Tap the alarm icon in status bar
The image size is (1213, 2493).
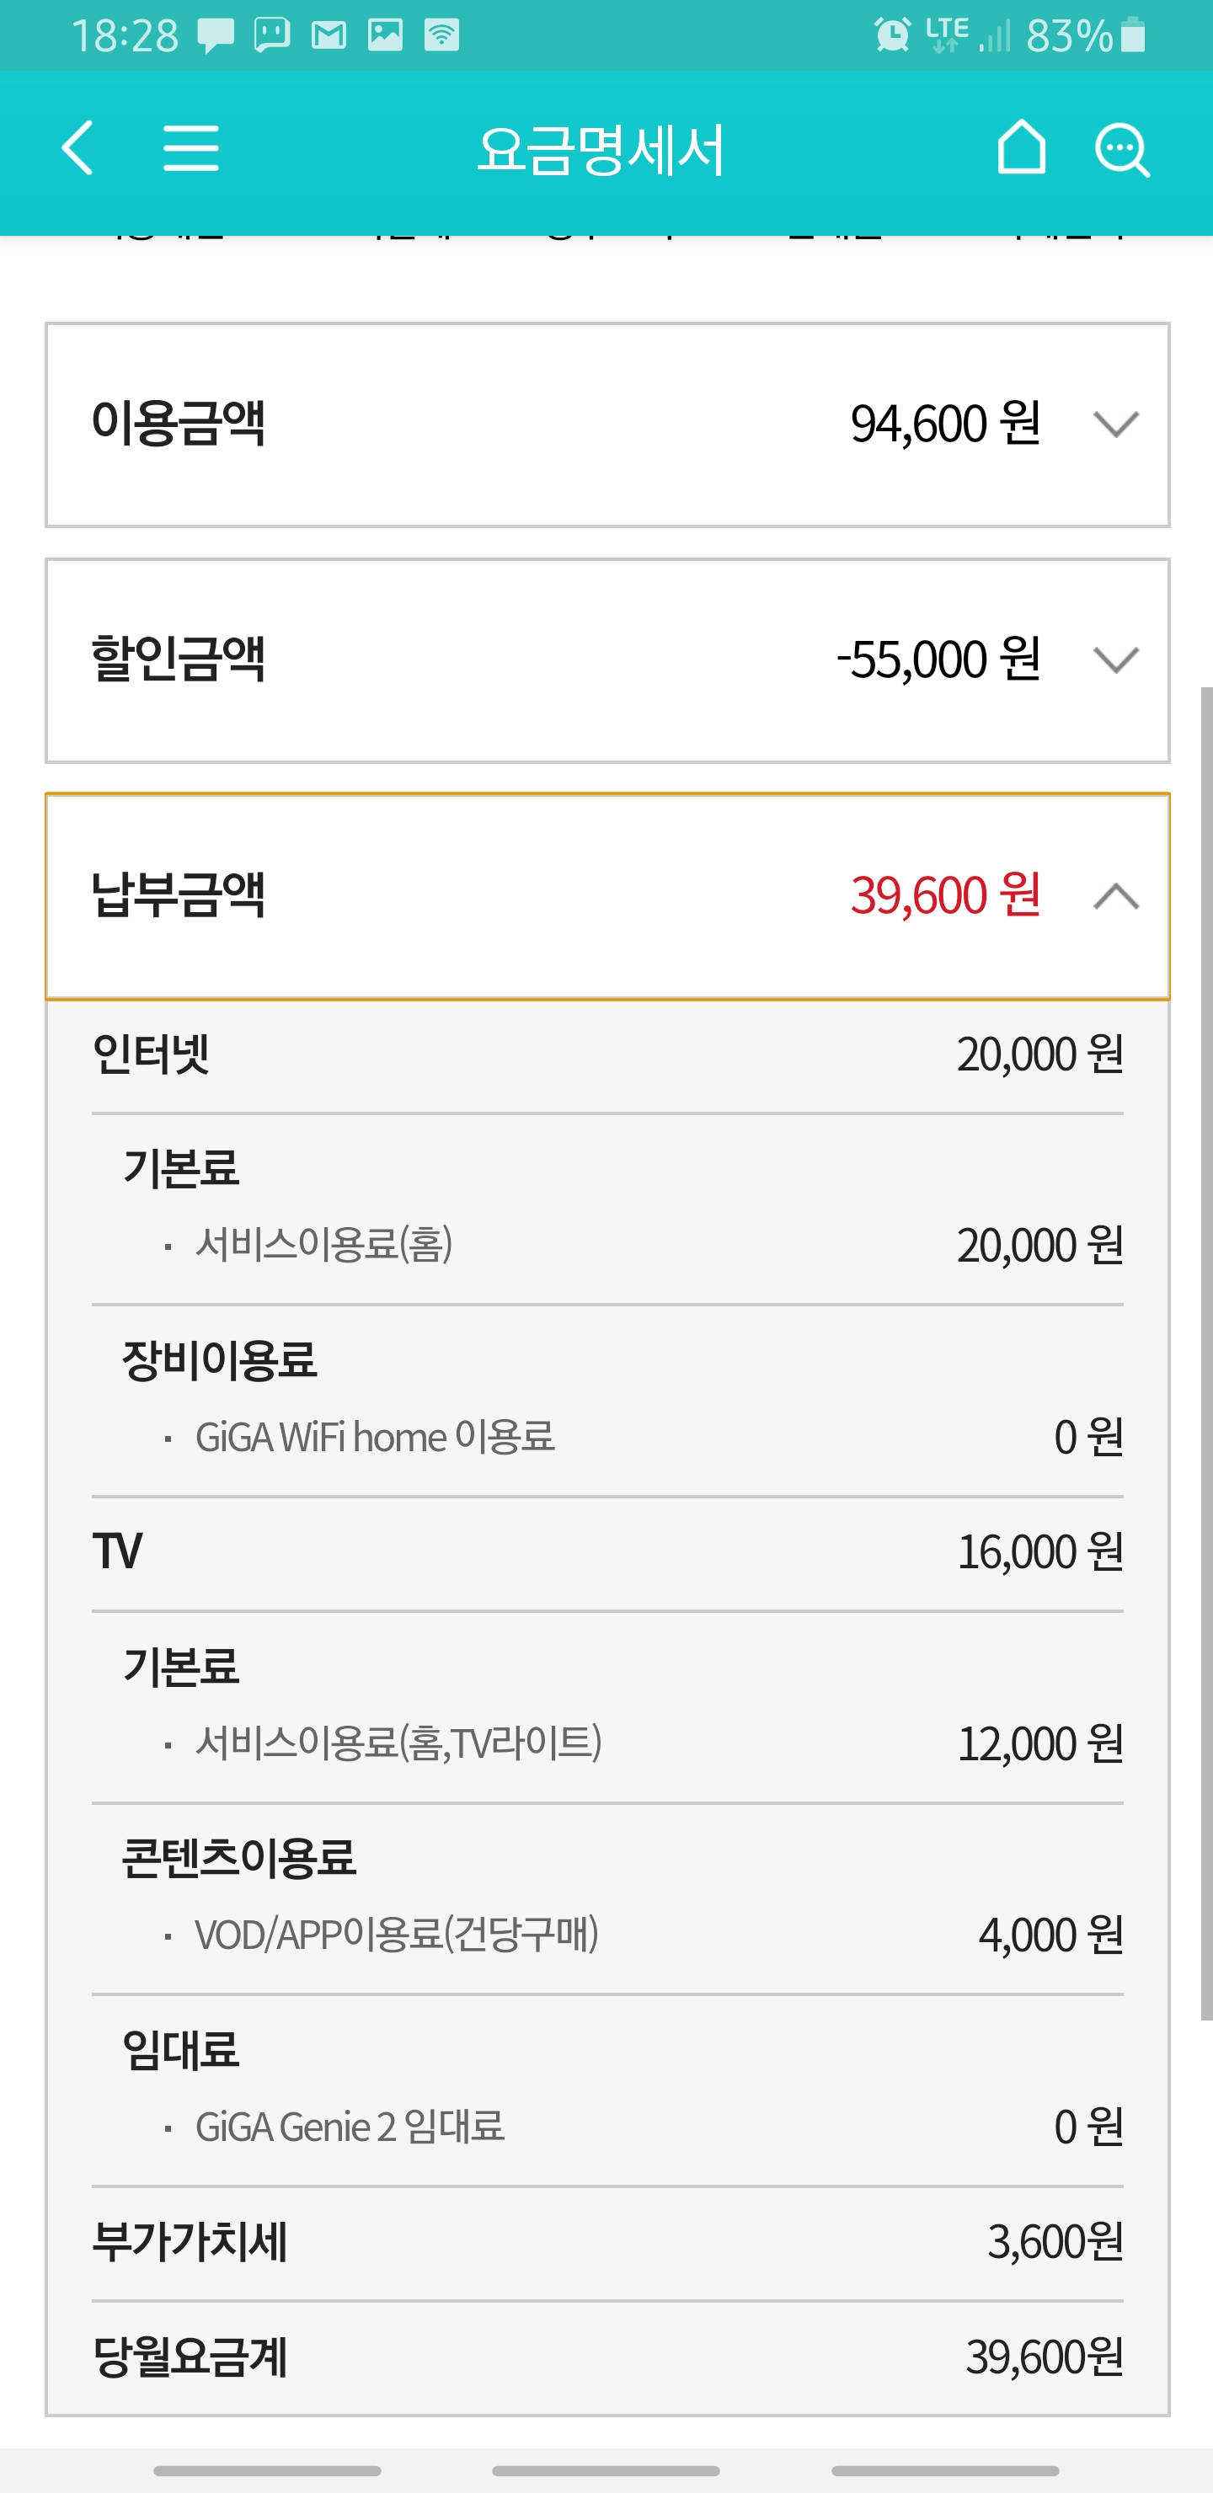[891, 35]
